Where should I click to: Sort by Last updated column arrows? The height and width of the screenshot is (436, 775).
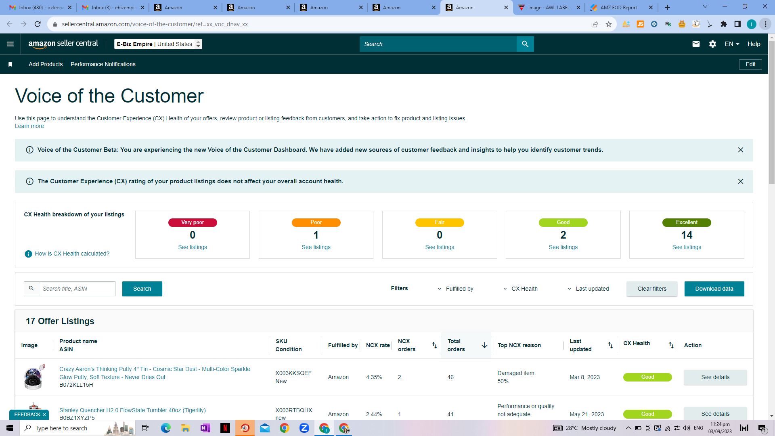pos(610,345)
